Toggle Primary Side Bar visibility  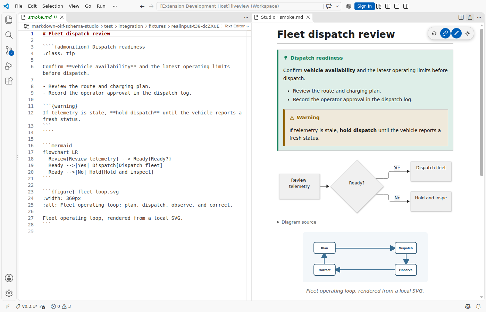pos(388,6)
